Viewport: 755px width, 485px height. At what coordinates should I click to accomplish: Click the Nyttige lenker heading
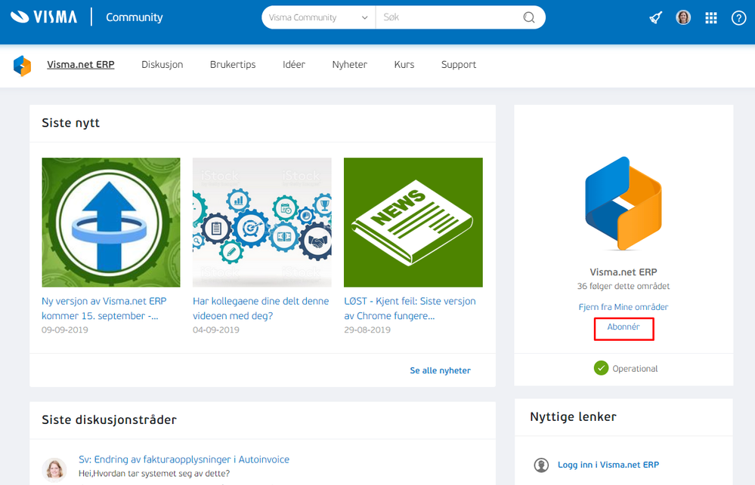click(573, 417)
